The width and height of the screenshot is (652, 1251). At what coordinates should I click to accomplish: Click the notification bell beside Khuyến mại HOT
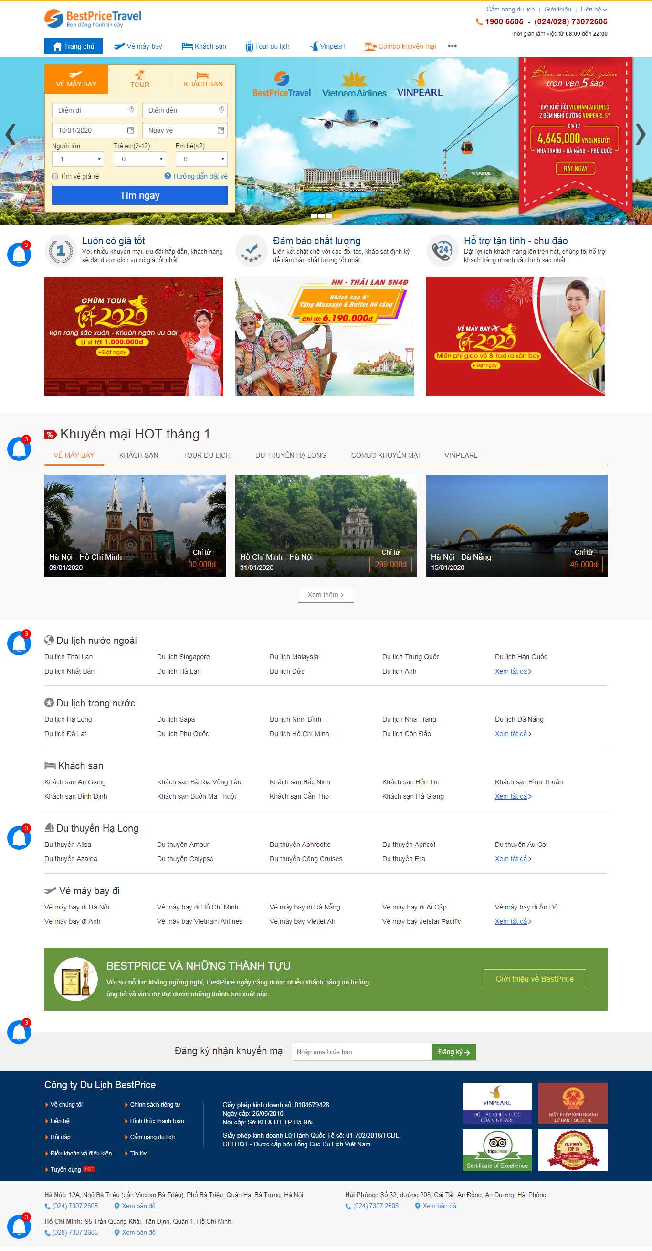click(19, 448)
